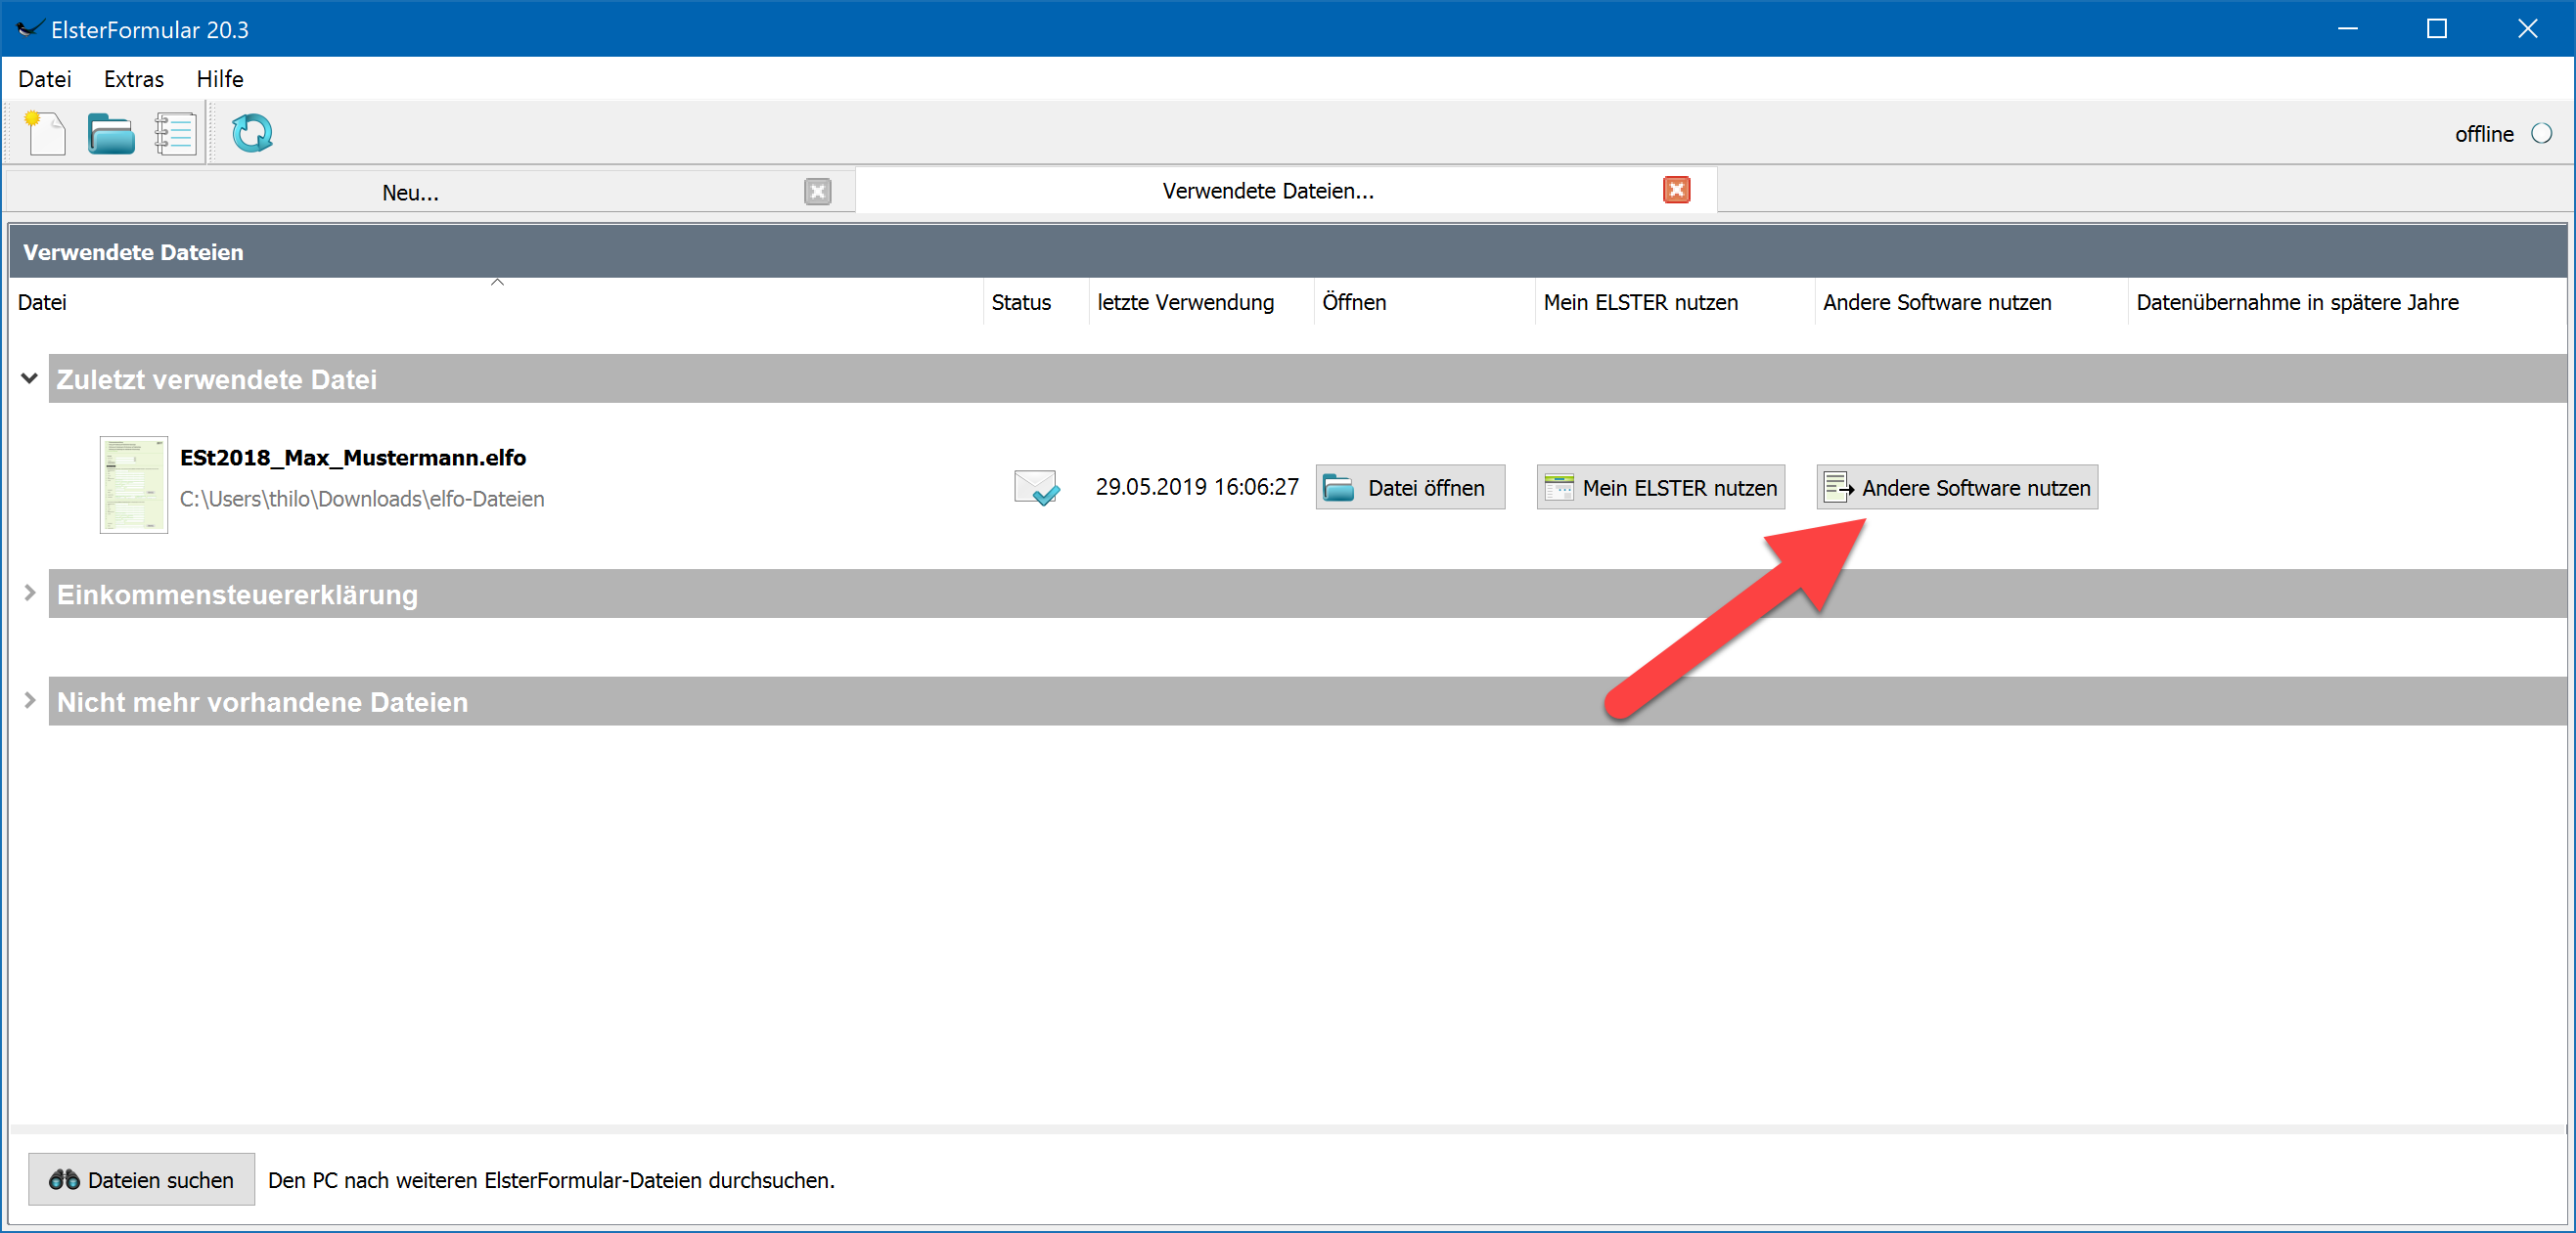Toggle the offline status indicator
Viewport: 2576px width, 1233px height.
2541,134
